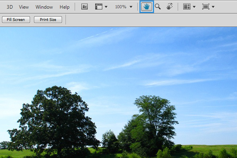Expand the View Extras dropdown arrow
This screenshot has width=237, height=158.
[x=106, y=7]
